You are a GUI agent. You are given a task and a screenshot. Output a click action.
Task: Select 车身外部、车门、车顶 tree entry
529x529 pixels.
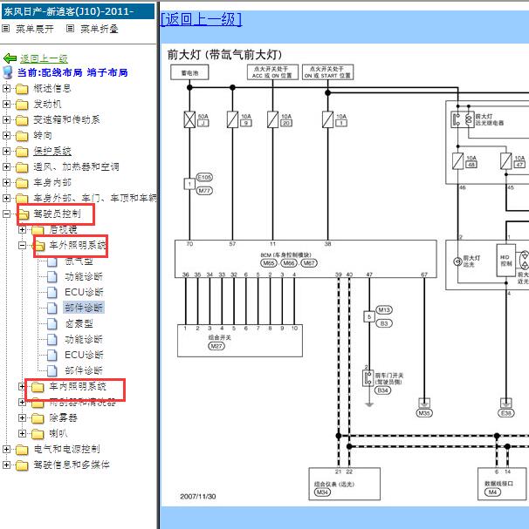pos(95,198)
